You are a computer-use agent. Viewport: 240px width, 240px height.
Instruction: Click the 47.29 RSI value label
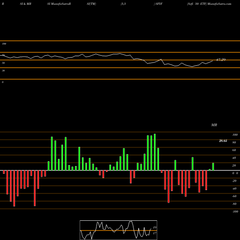221,60
